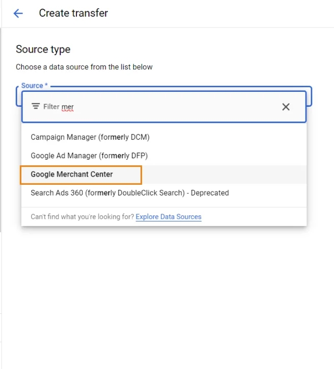Click 'Choose a data source' description text

point(84,67)
